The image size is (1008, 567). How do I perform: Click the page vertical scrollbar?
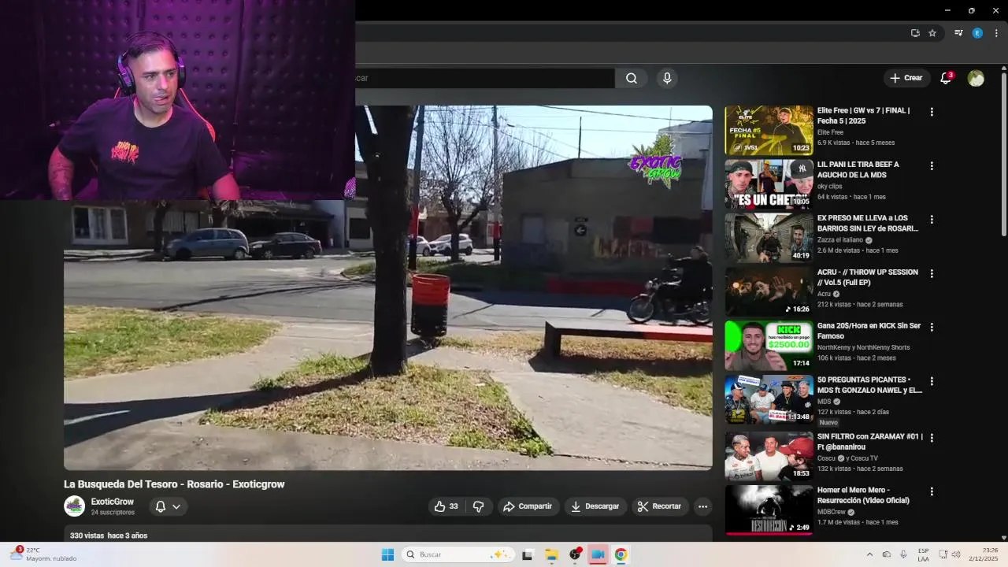(x=1003, y=154)
